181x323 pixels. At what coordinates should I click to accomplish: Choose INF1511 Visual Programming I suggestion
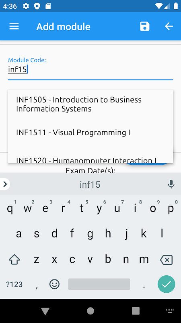pyautogui.click(x=90, y=132)
